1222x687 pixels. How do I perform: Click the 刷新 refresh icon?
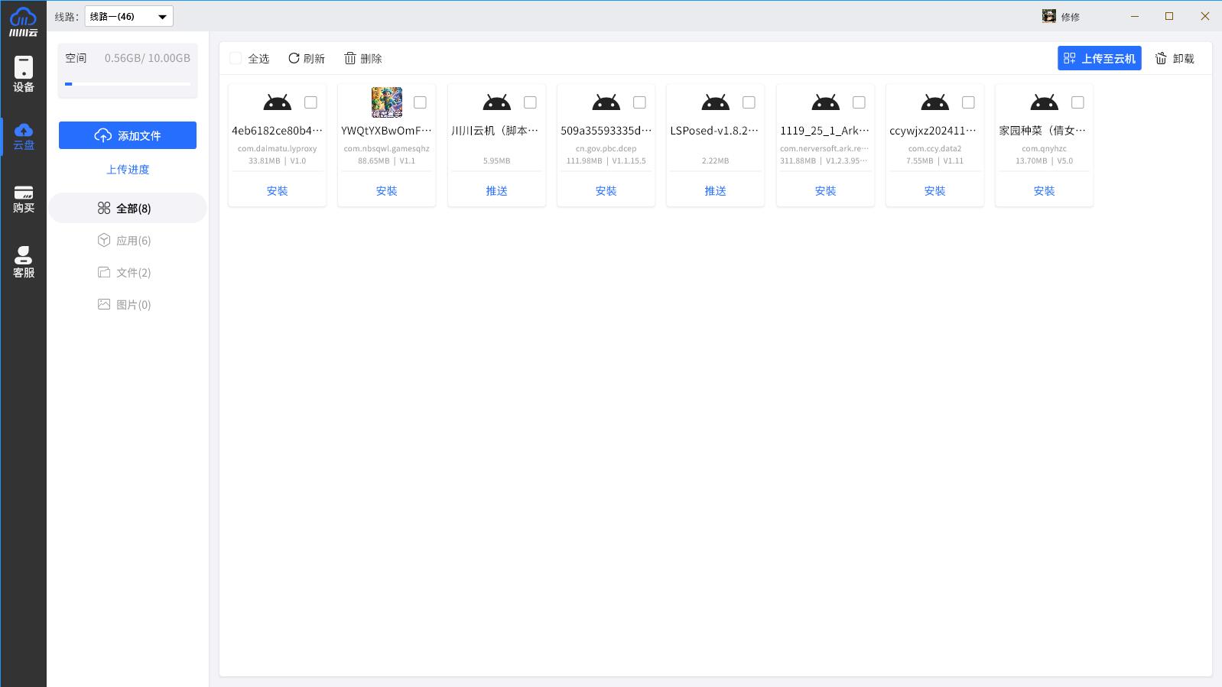pos(294,58)
